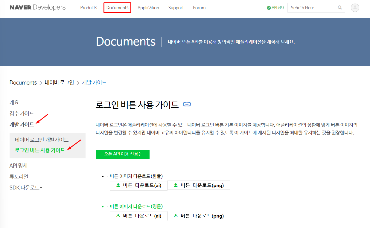
Task: Open the Documents menu
Action: 117,8
